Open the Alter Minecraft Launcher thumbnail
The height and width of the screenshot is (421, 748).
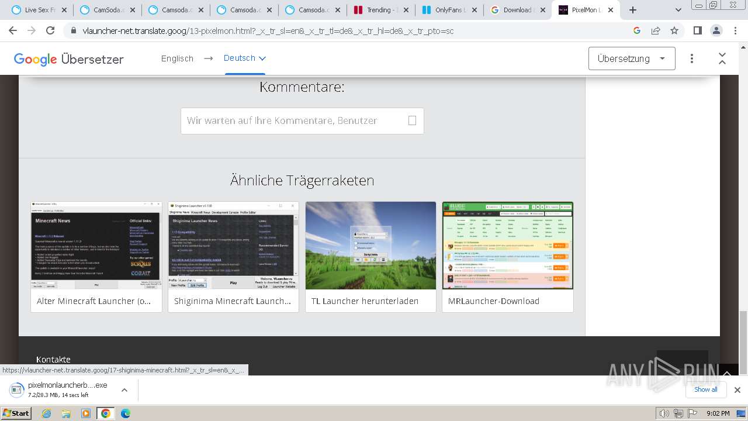96,246
